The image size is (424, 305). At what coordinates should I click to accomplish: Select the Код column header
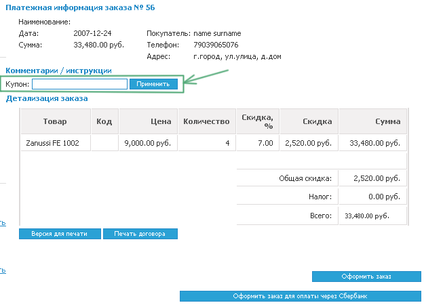pyautogui.click(x=104, y=122)
